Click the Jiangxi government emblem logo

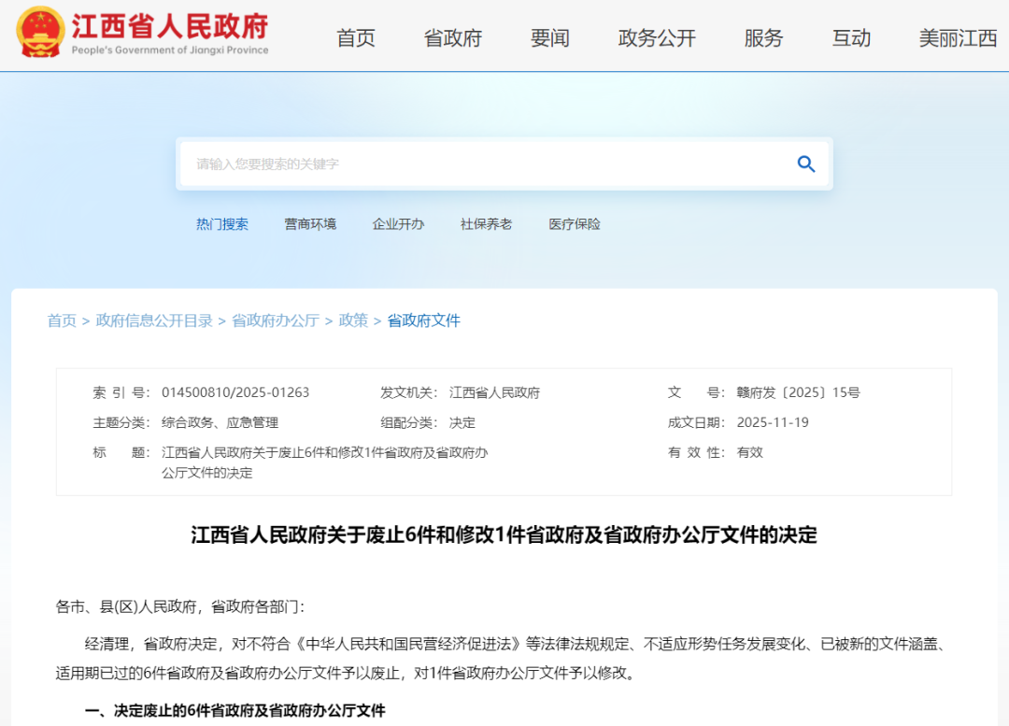40,33
